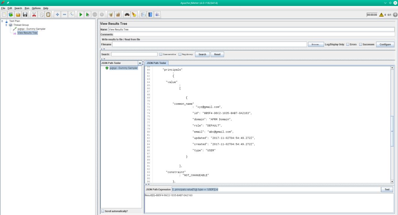
Task: Click the Comments input field
Action: click(254, 34)
